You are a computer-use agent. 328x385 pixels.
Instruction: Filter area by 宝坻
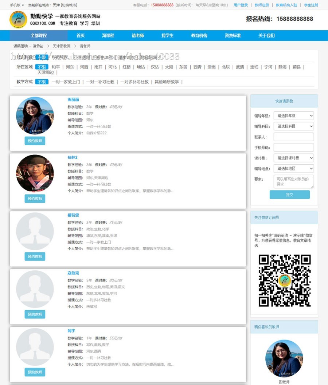point(254,67)
